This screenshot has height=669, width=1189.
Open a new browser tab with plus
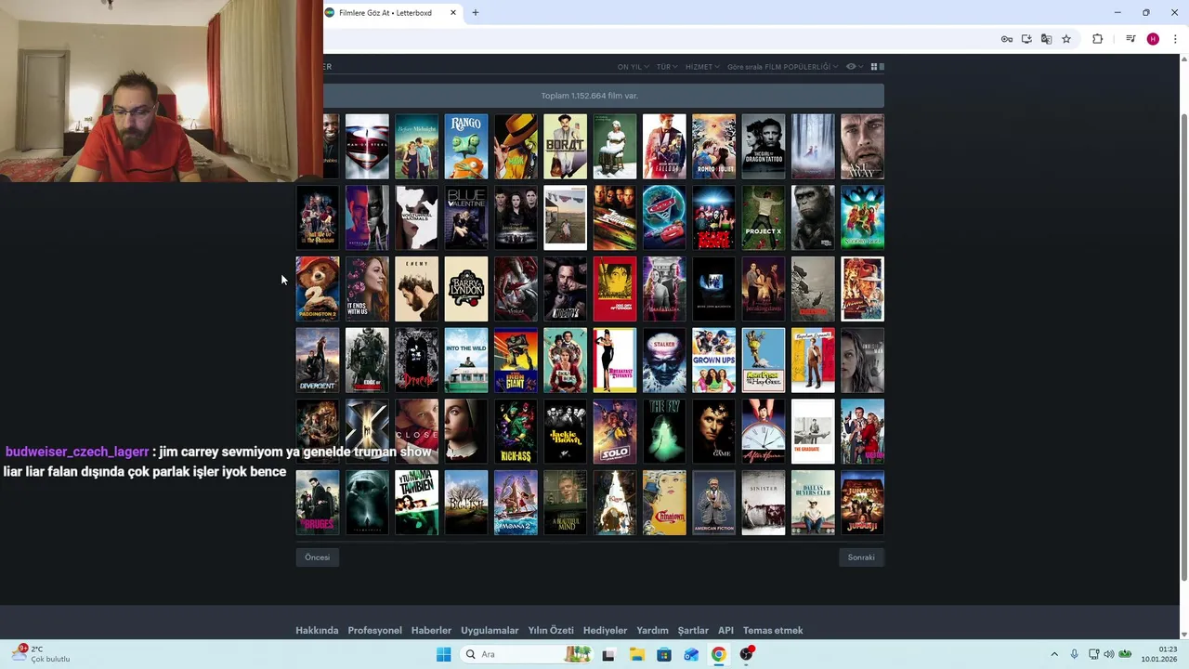[476, 13]
